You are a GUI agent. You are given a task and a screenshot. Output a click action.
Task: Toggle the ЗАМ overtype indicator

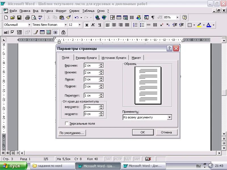point(137,159)
